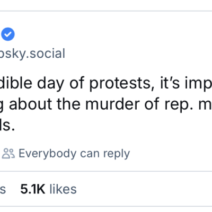Click the cut-off count left of likes
The width and height of the screenshot is (212, 212).
click(3, 189)
